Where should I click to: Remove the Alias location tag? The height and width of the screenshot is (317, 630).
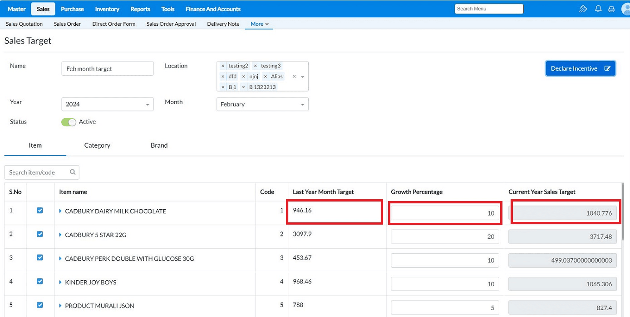point(266,77)
